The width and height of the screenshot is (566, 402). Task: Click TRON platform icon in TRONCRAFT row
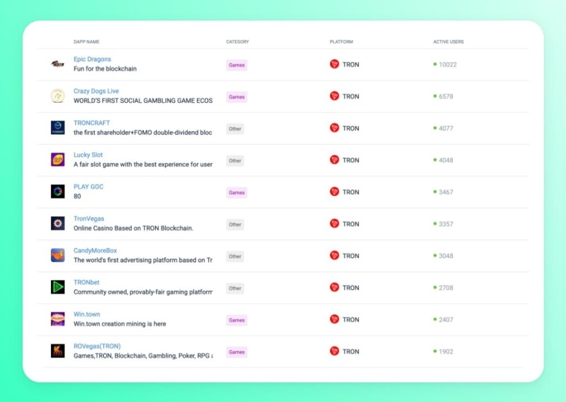point(334,128)
